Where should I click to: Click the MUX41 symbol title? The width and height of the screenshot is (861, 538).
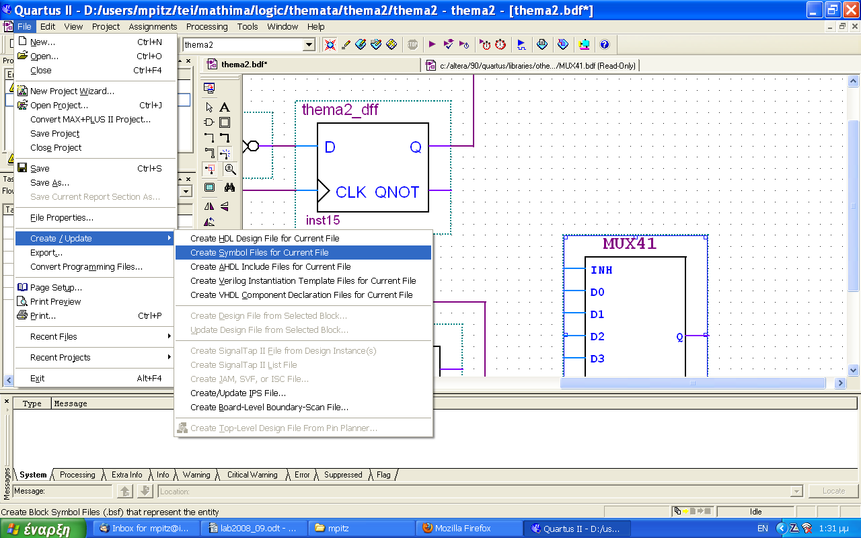(x=630, y=243)
